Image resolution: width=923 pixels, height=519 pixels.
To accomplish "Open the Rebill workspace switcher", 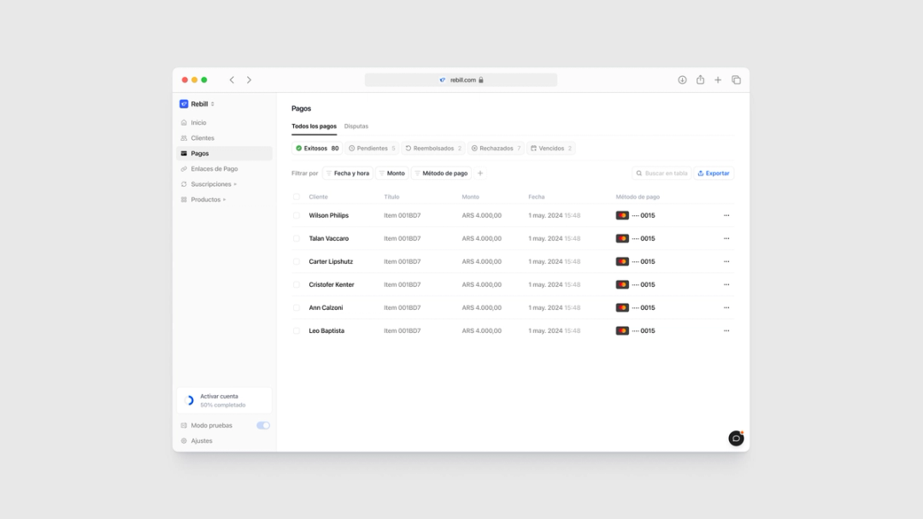I will click(x=197, y=104).
